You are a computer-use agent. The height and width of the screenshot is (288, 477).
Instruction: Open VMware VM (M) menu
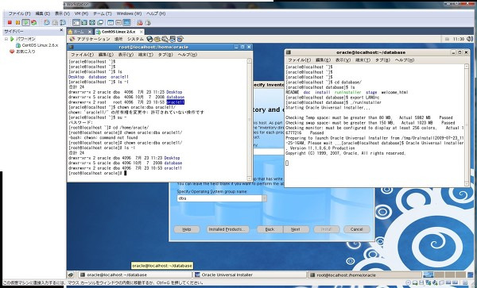click(x=81, y=13)
